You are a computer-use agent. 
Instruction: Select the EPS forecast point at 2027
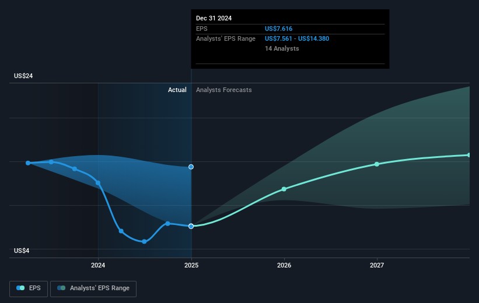click(x=377, y=164)
